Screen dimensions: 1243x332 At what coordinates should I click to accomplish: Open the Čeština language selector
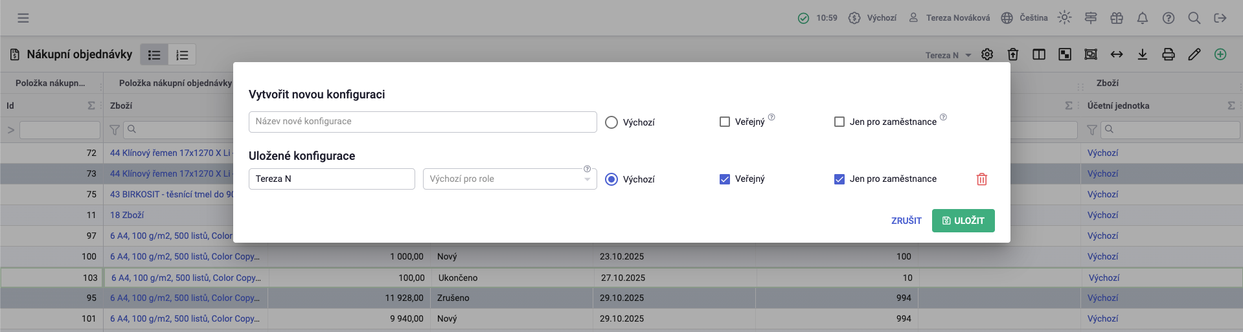tap(1024, 18)
